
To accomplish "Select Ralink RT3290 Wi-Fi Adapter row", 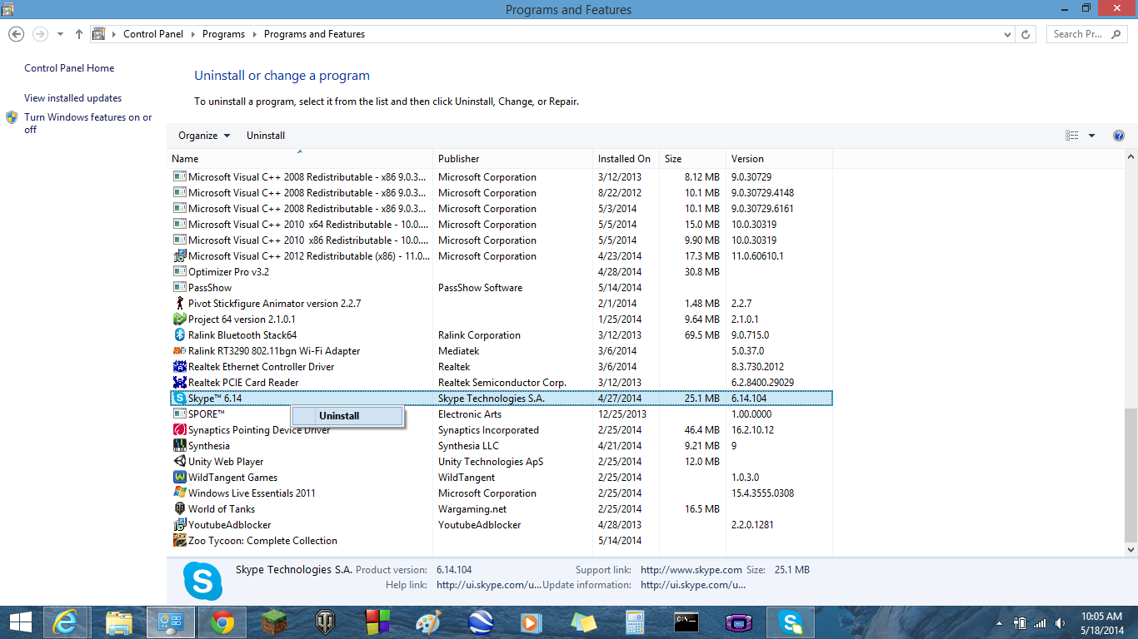I will click(x=500, y=351).
